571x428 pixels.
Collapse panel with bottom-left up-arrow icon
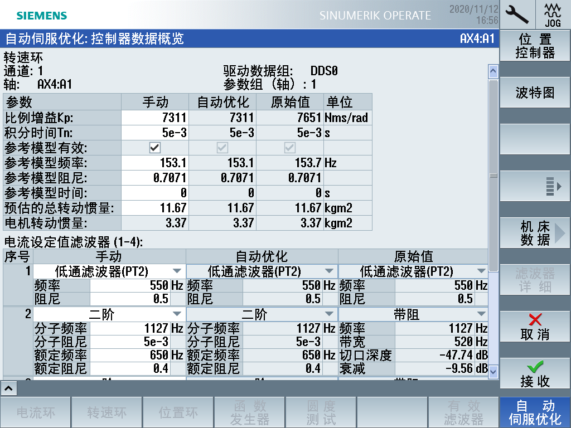pyautogui.click(x=8, y=387)
